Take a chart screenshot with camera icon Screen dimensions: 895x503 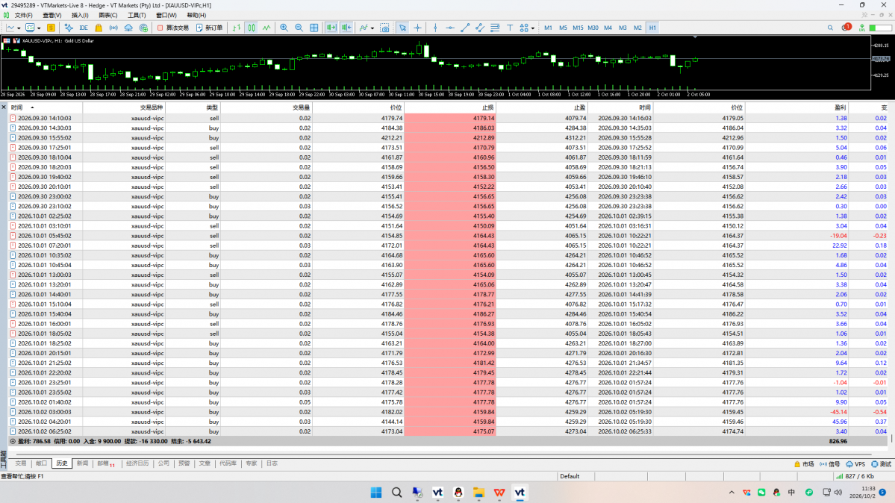coord(384,28)
